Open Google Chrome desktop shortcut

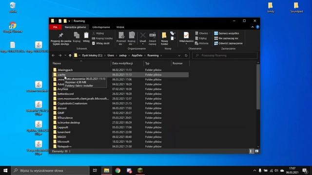pos(13,27)
